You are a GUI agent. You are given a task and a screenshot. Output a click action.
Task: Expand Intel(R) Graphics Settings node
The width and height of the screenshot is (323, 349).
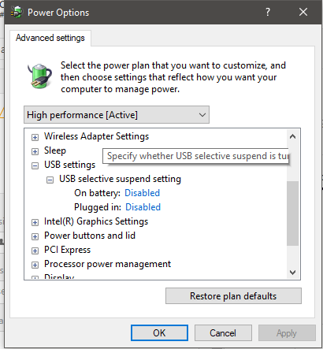point(35,222)
